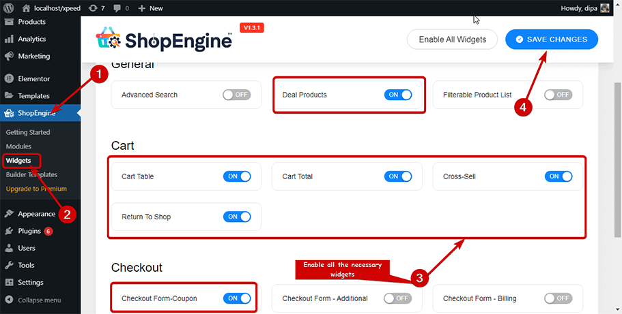The width and height of the screenshot is (622, 314).
Task: Click the dipa user avatar
Action: (604, 8)
